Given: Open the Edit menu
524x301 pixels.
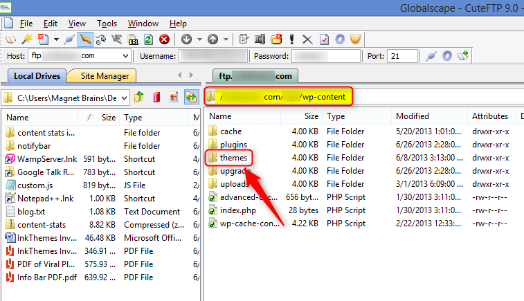Looking at the screenshot, I should [x=51, y=24].
